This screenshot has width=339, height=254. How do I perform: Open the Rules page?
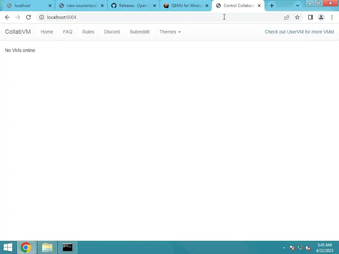[88, 32]
